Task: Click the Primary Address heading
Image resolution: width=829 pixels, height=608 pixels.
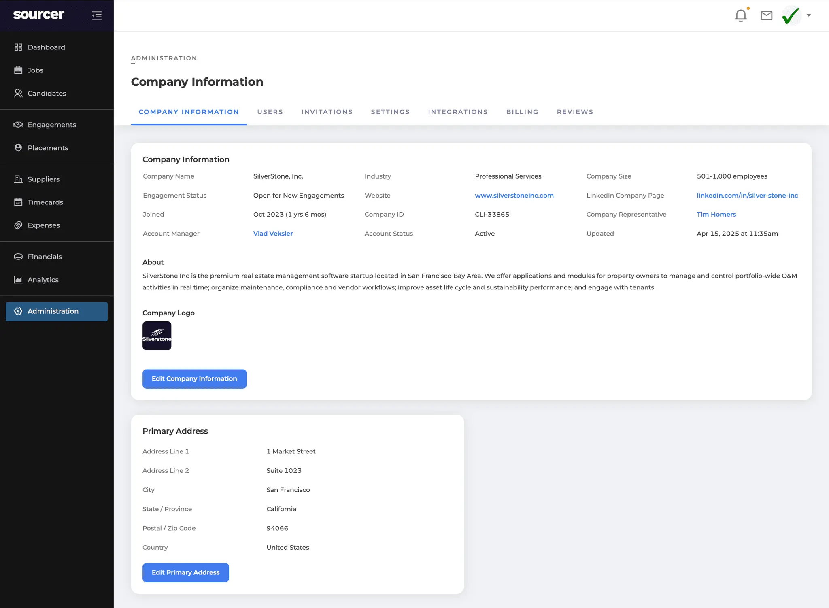Action: coord(175,431)
